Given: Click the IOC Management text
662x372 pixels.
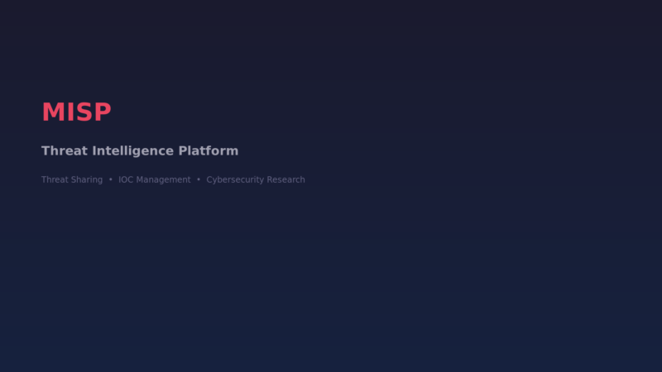Looking at the screenshot, I should [x=155, y=179].
